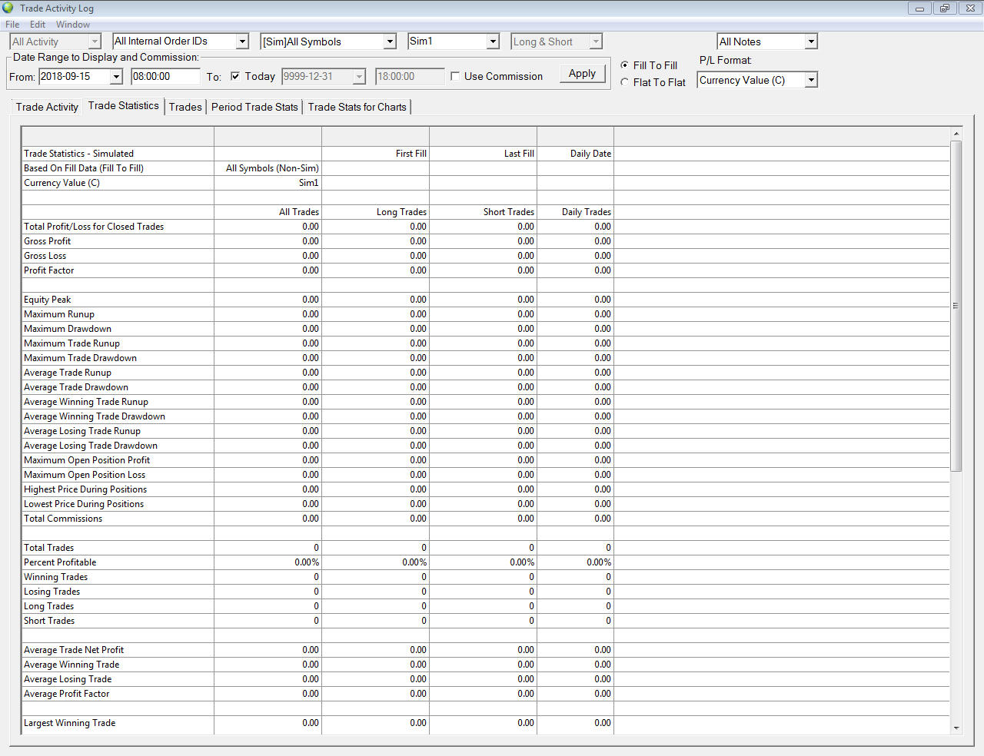Open the Edit menu

(x=38, y=25)
